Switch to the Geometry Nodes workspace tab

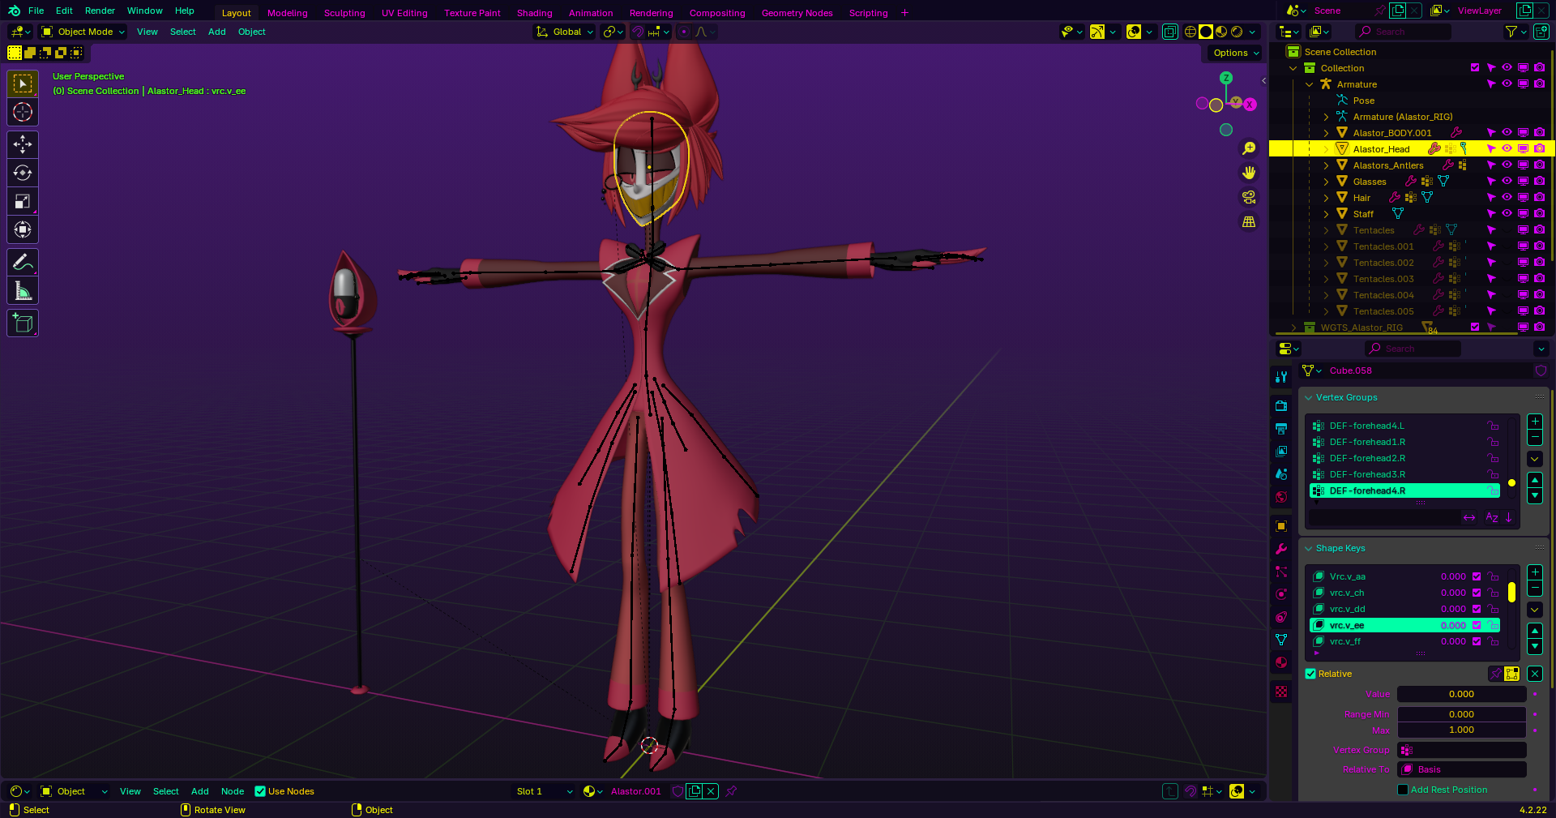(797, 13)
